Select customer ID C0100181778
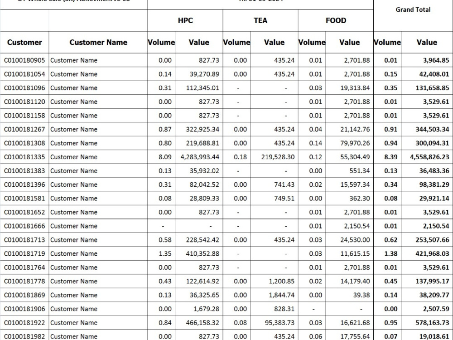This screenshot has height=340, width=453. click(x=24, y=282)
